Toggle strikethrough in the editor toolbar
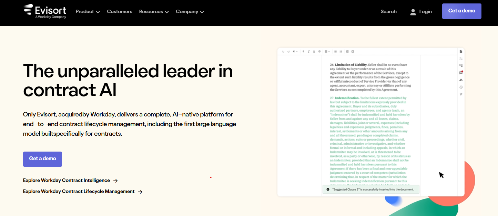Image resolution: width=498 pixels, height=216 pixels. pyautogui.click(x=319, y=52)
